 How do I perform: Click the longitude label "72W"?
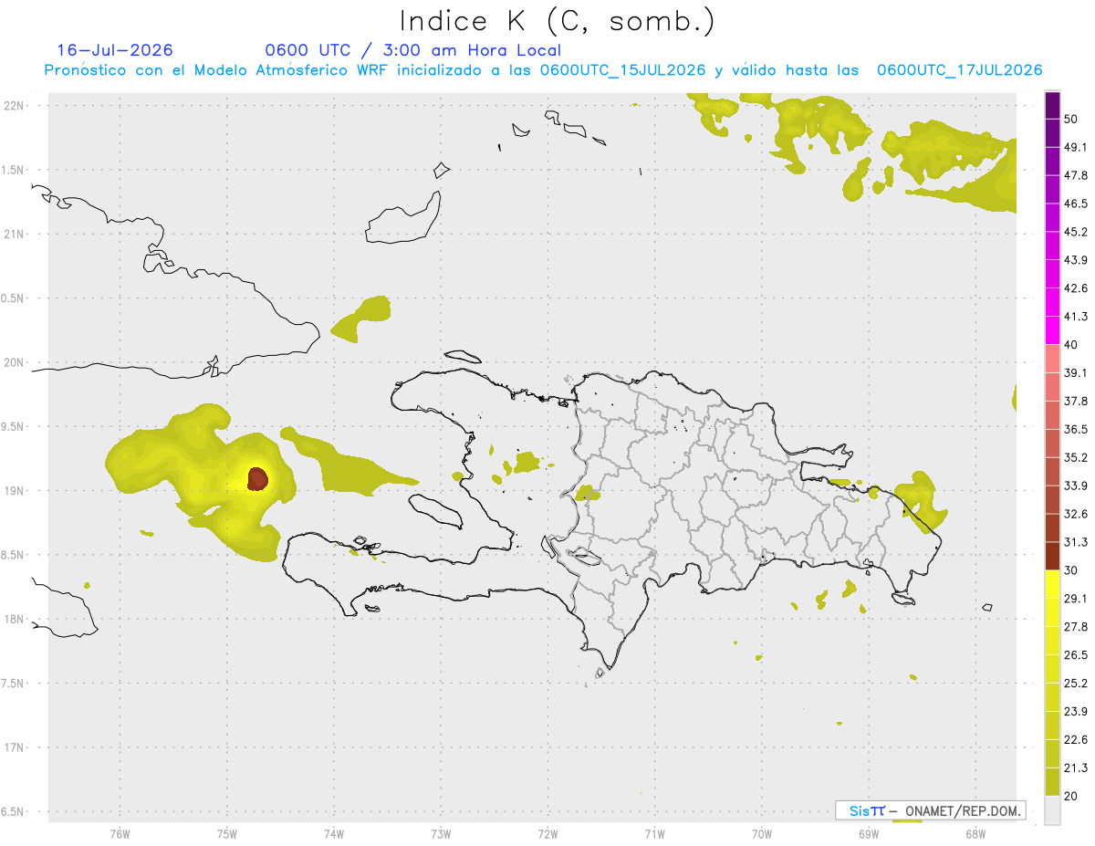click(547, 833)
